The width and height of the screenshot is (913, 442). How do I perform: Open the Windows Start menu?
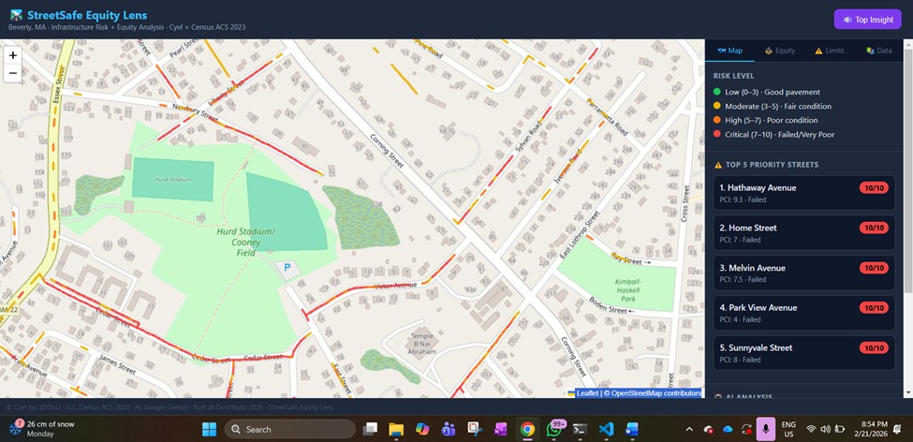point(209,429)
